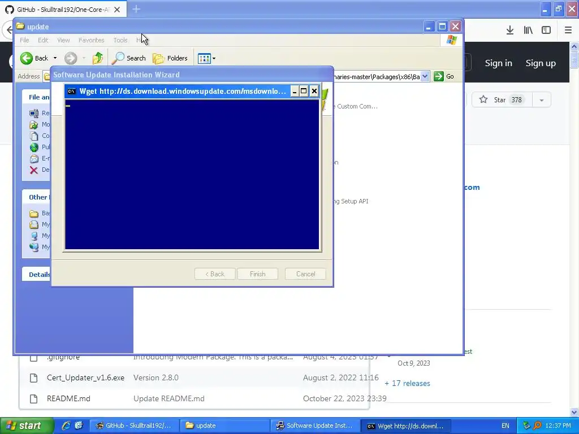Click the Copy task icon in File tasks

pos(34,136)
